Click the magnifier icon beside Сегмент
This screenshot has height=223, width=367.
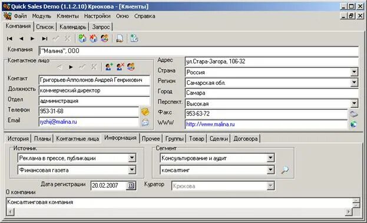point(285,170)
